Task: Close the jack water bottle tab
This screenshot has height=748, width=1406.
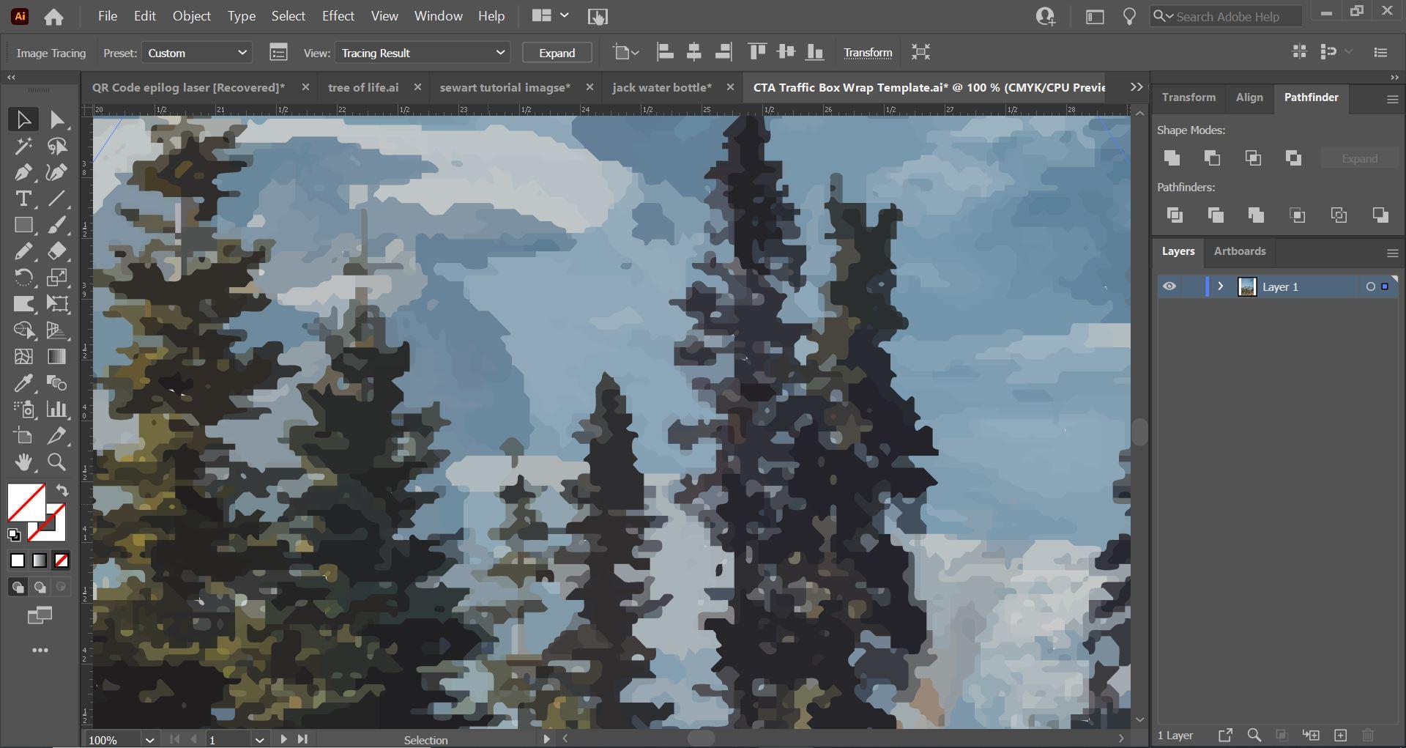Action: 730,87
